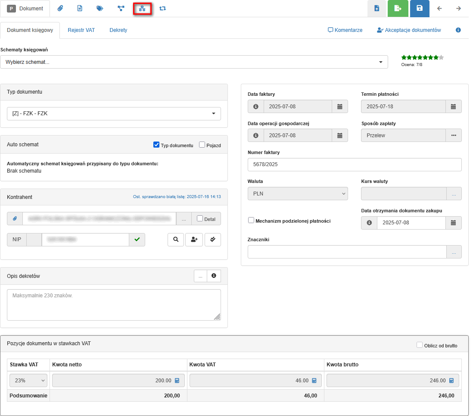
Task: Open the 23% Stawka VAT dropdown
Action: coord(28,381)
